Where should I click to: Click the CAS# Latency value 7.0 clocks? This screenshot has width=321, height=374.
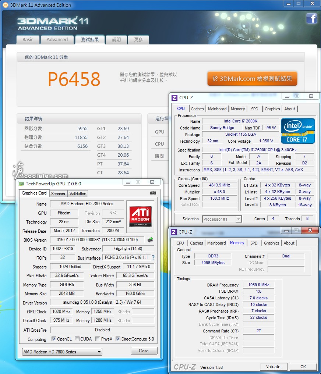[258, 298]
